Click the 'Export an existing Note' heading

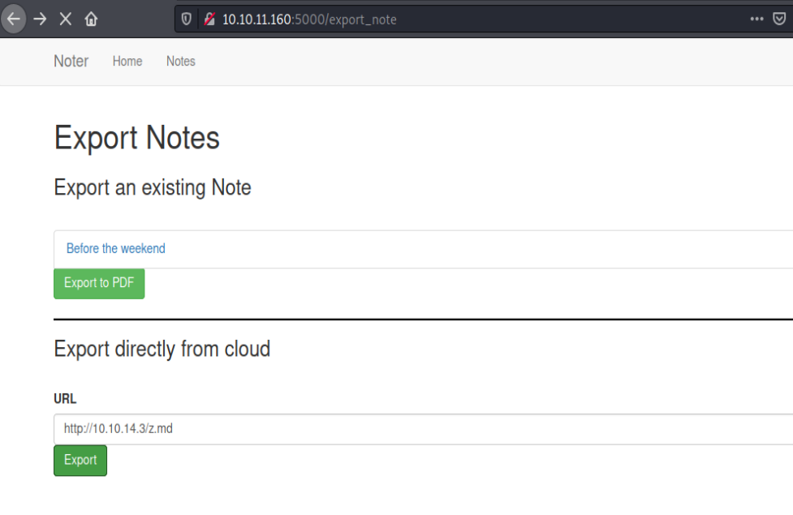click(153, 187)
